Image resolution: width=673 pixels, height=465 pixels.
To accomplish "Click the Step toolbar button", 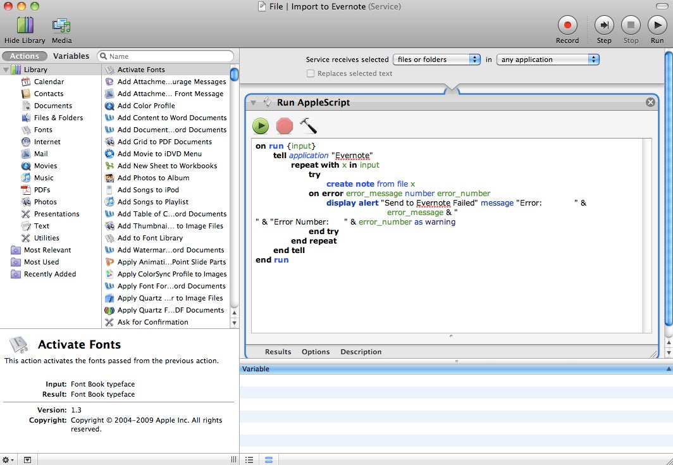I will (604, 25).
